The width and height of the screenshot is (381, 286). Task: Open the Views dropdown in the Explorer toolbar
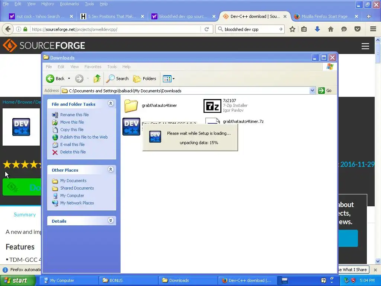[169, 79]
